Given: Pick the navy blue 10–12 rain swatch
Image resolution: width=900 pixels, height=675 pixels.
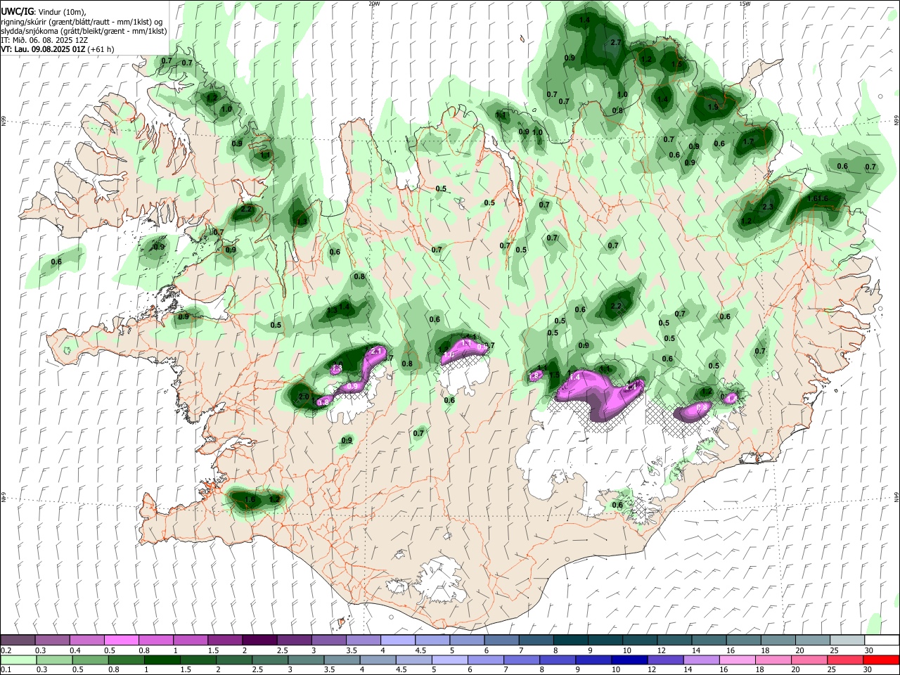Looking at the screenshot, I should point(629,660).
